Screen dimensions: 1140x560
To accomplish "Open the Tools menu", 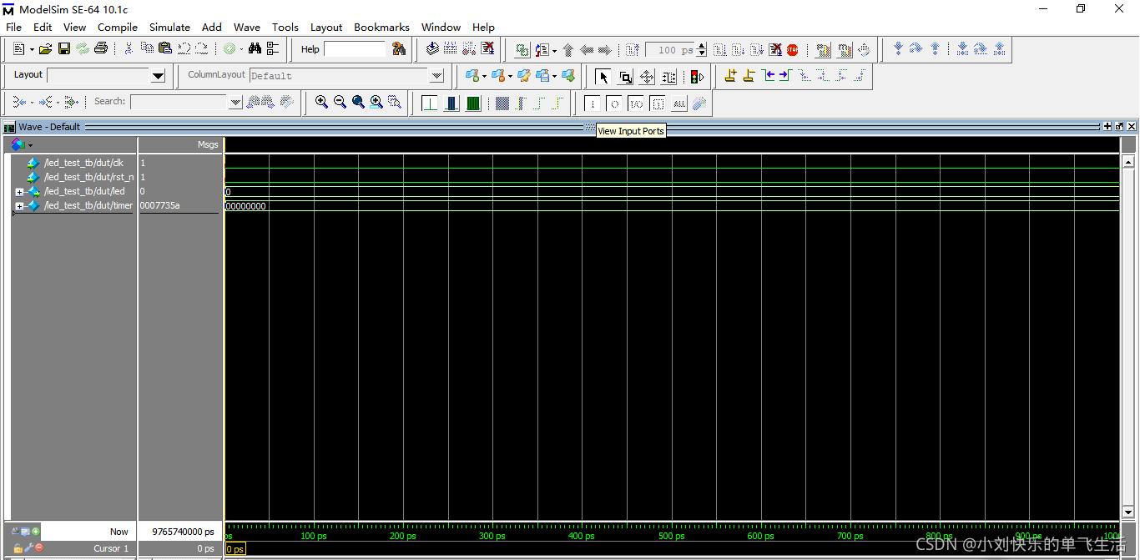I will pos(285,27).
